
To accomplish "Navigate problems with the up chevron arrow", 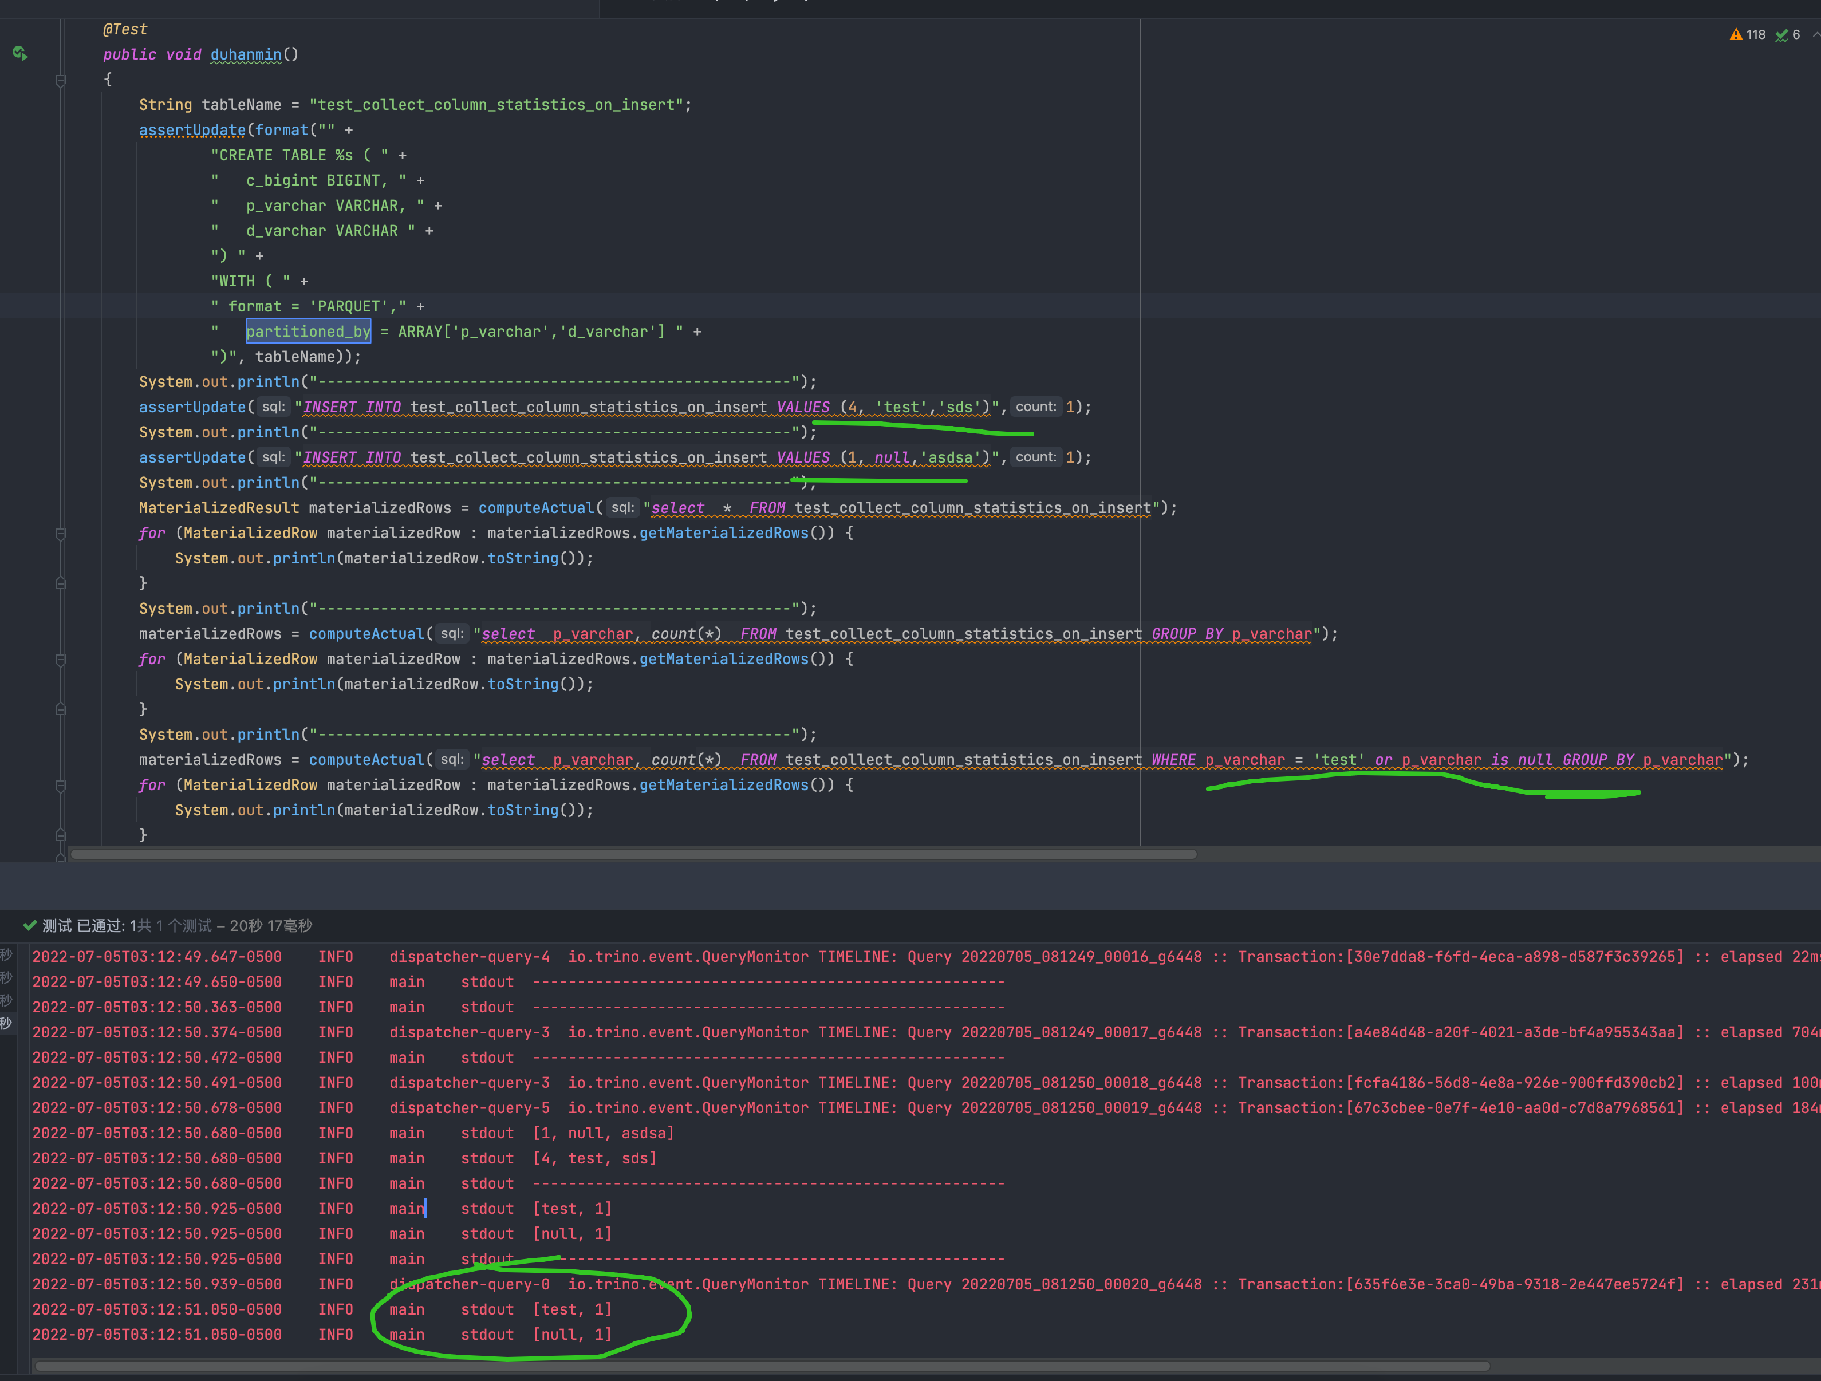I will (1815, 34).
